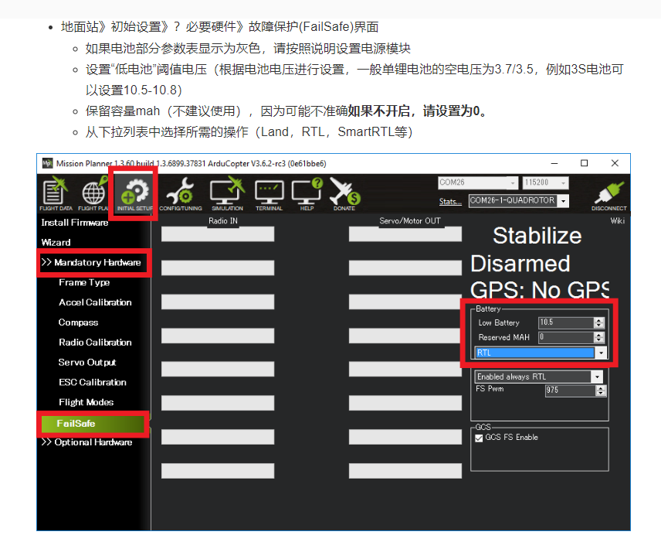The height and width of the screenshot is (559, 661).
Task: Minimize the Mission Planner window
Action: 554,163
